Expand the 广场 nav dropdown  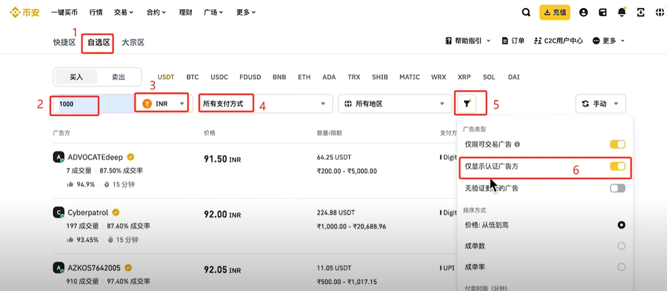(214, 12)
